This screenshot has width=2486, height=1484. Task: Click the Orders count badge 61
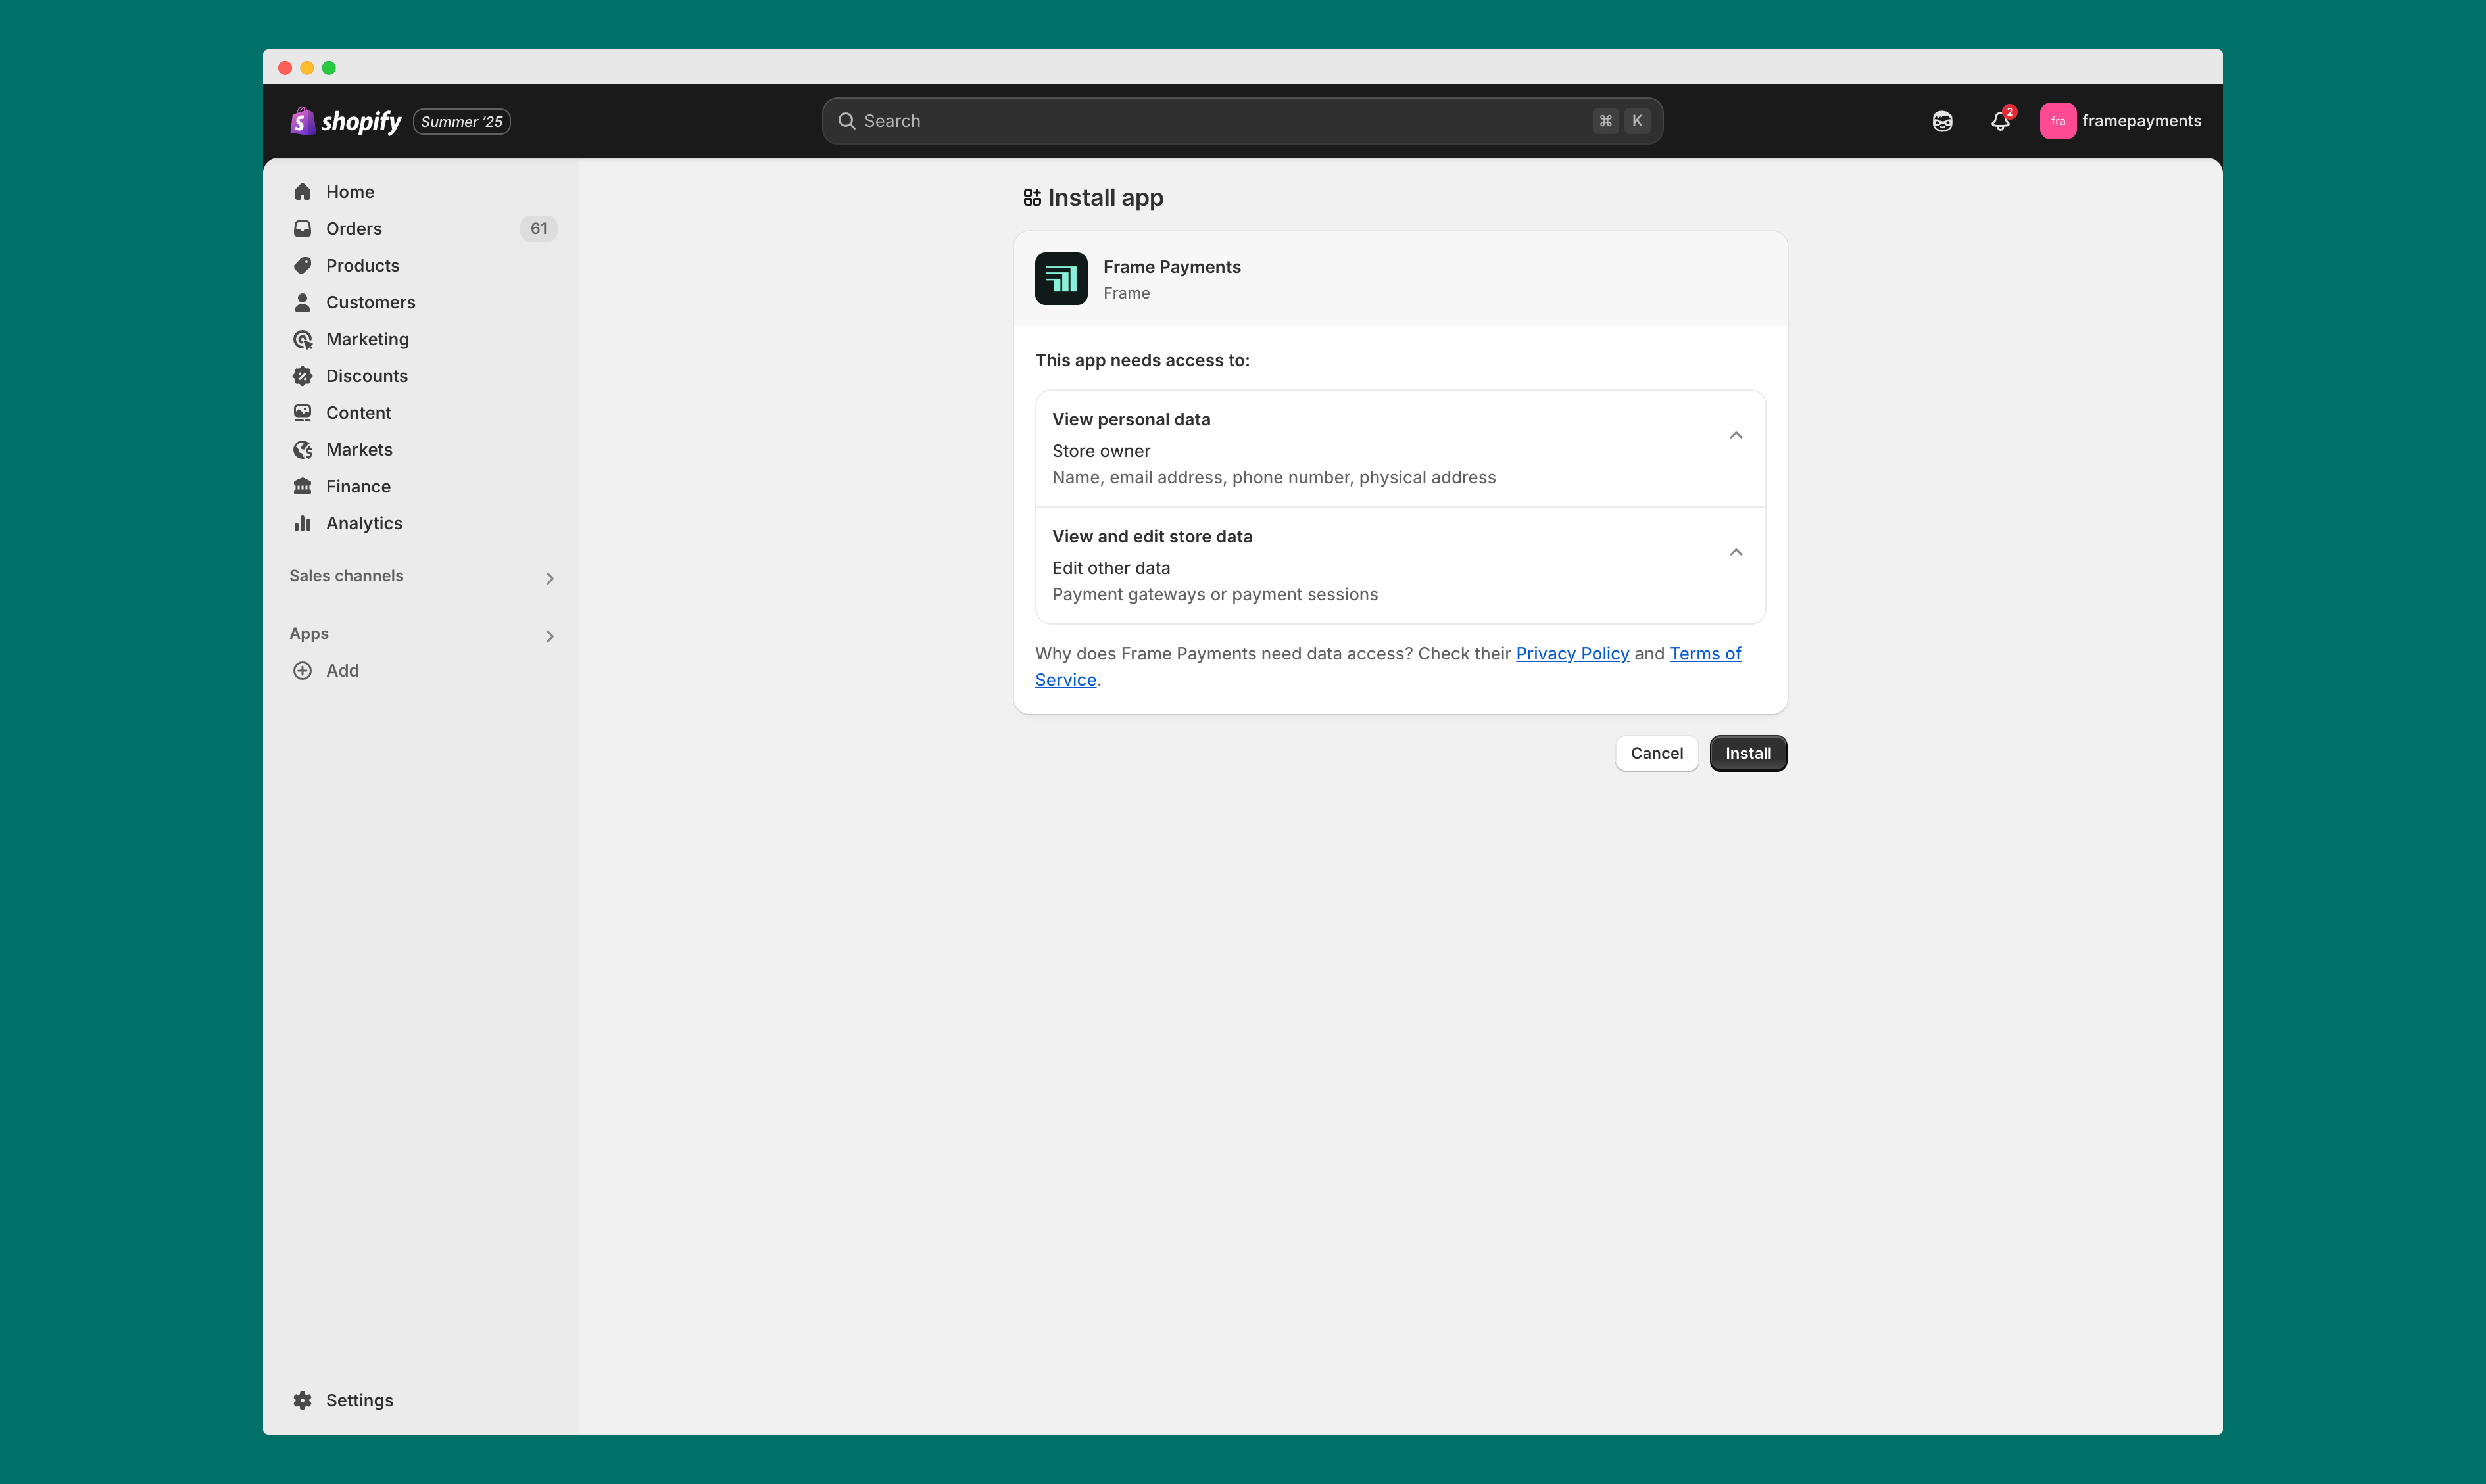click(538, 229)
